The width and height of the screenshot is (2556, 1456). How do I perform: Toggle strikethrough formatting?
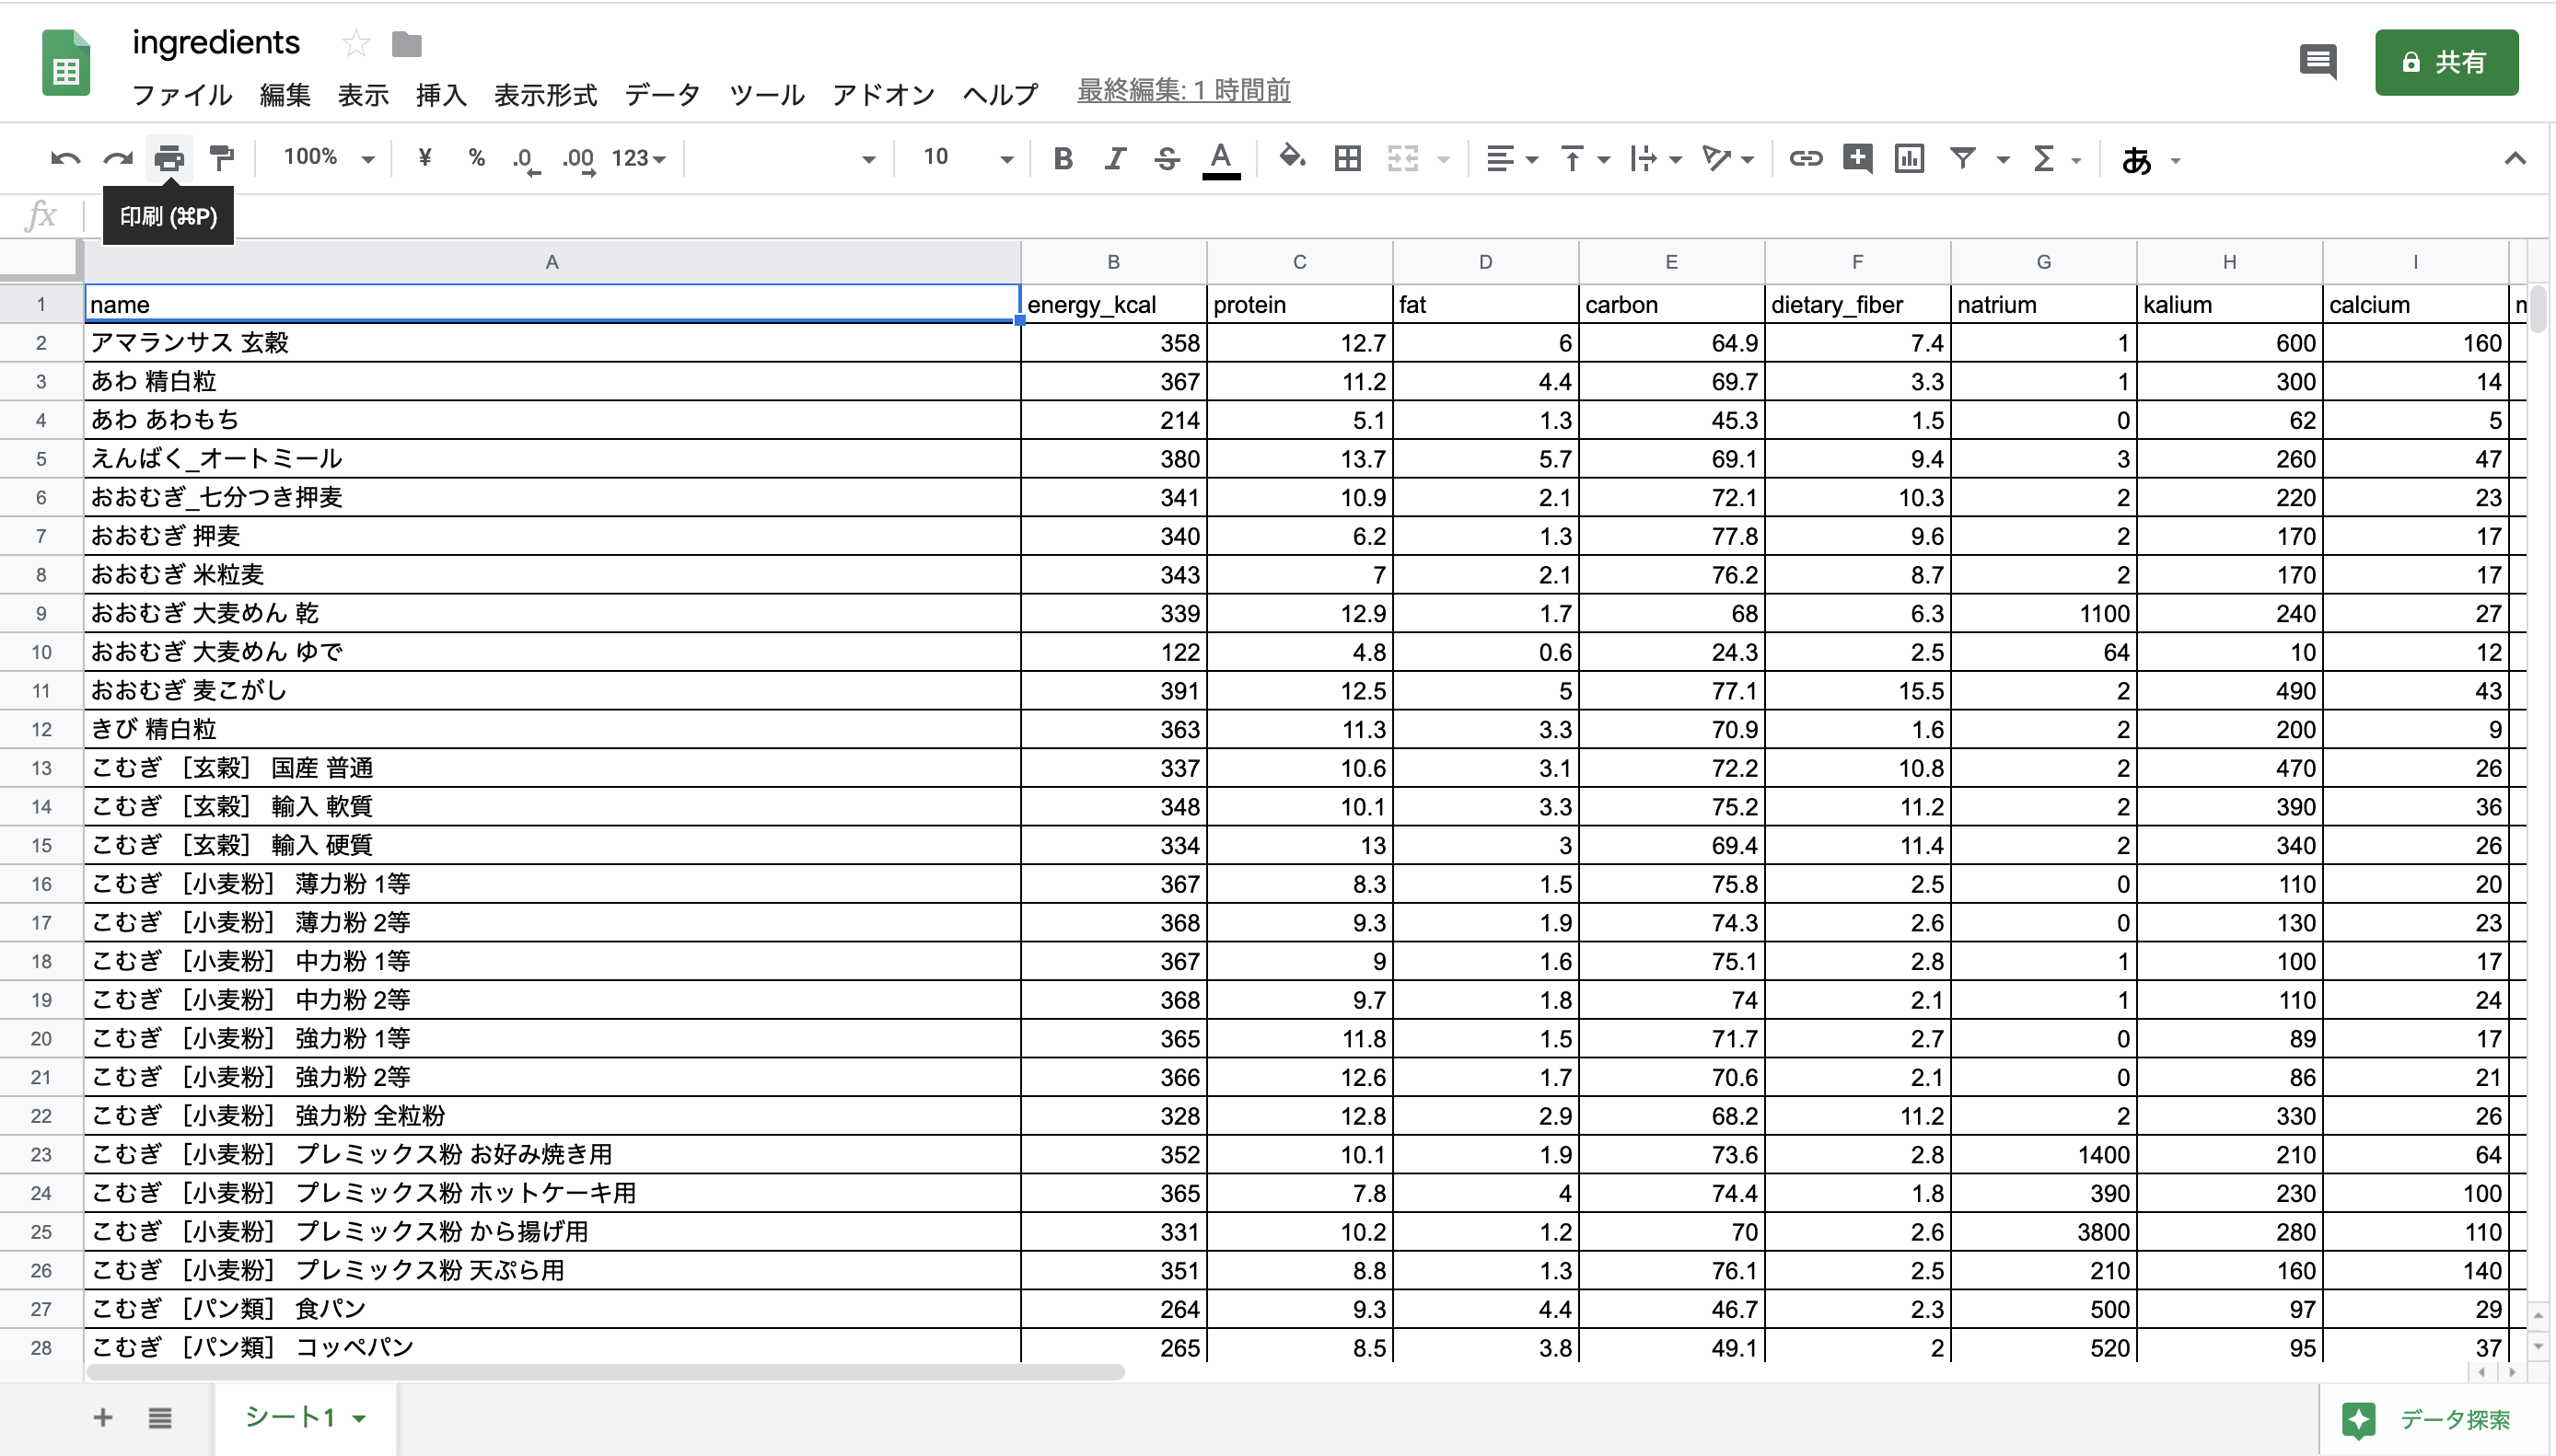[x=1165, y=158]
